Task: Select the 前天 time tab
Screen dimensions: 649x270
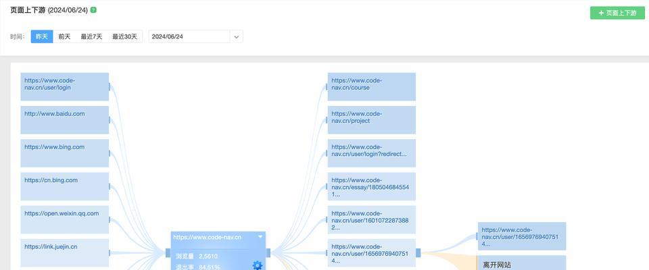Action: click(64, 36)
